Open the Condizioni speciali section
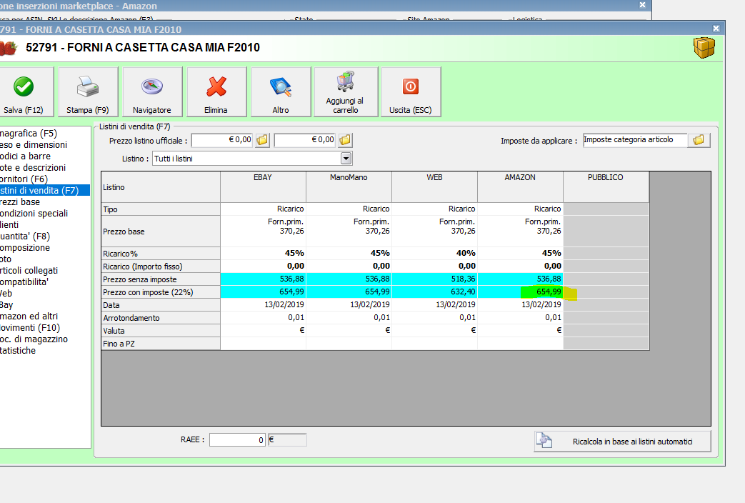Screen dimensions: 745x503 coord(34,214)
